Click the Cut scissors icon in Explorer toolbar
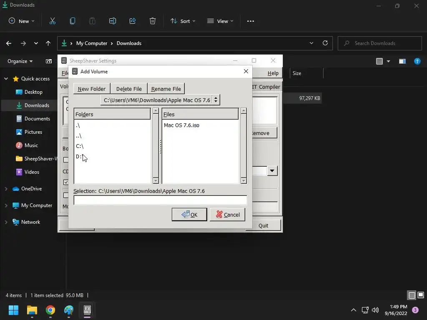Viewport: 427px width, 320px height. click(52, 21)
